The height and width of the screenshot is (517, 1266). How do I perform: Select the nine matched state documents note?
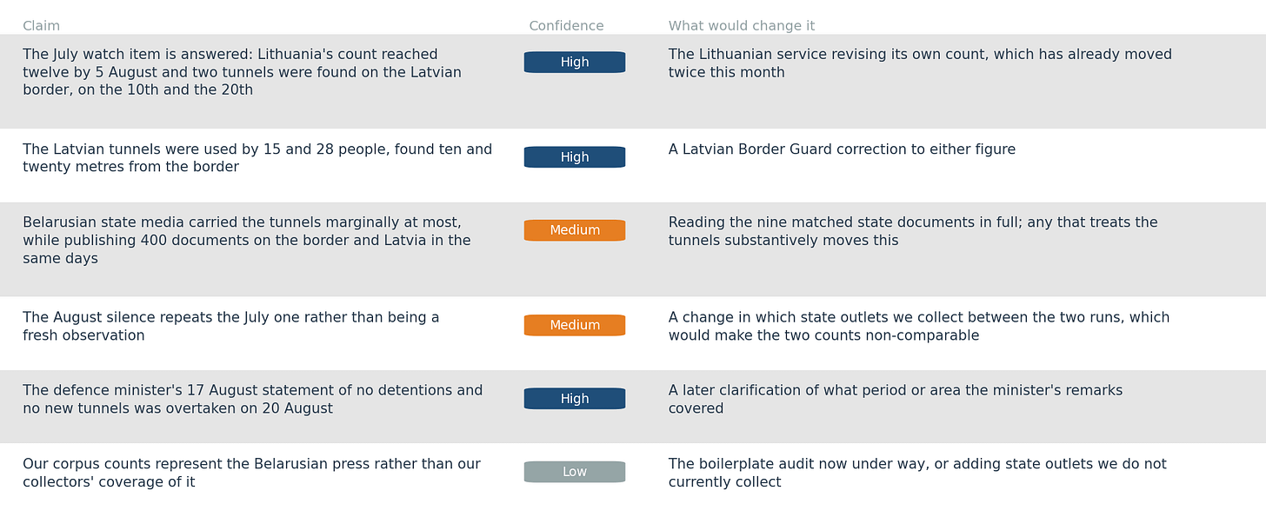[x=913, y=232]
